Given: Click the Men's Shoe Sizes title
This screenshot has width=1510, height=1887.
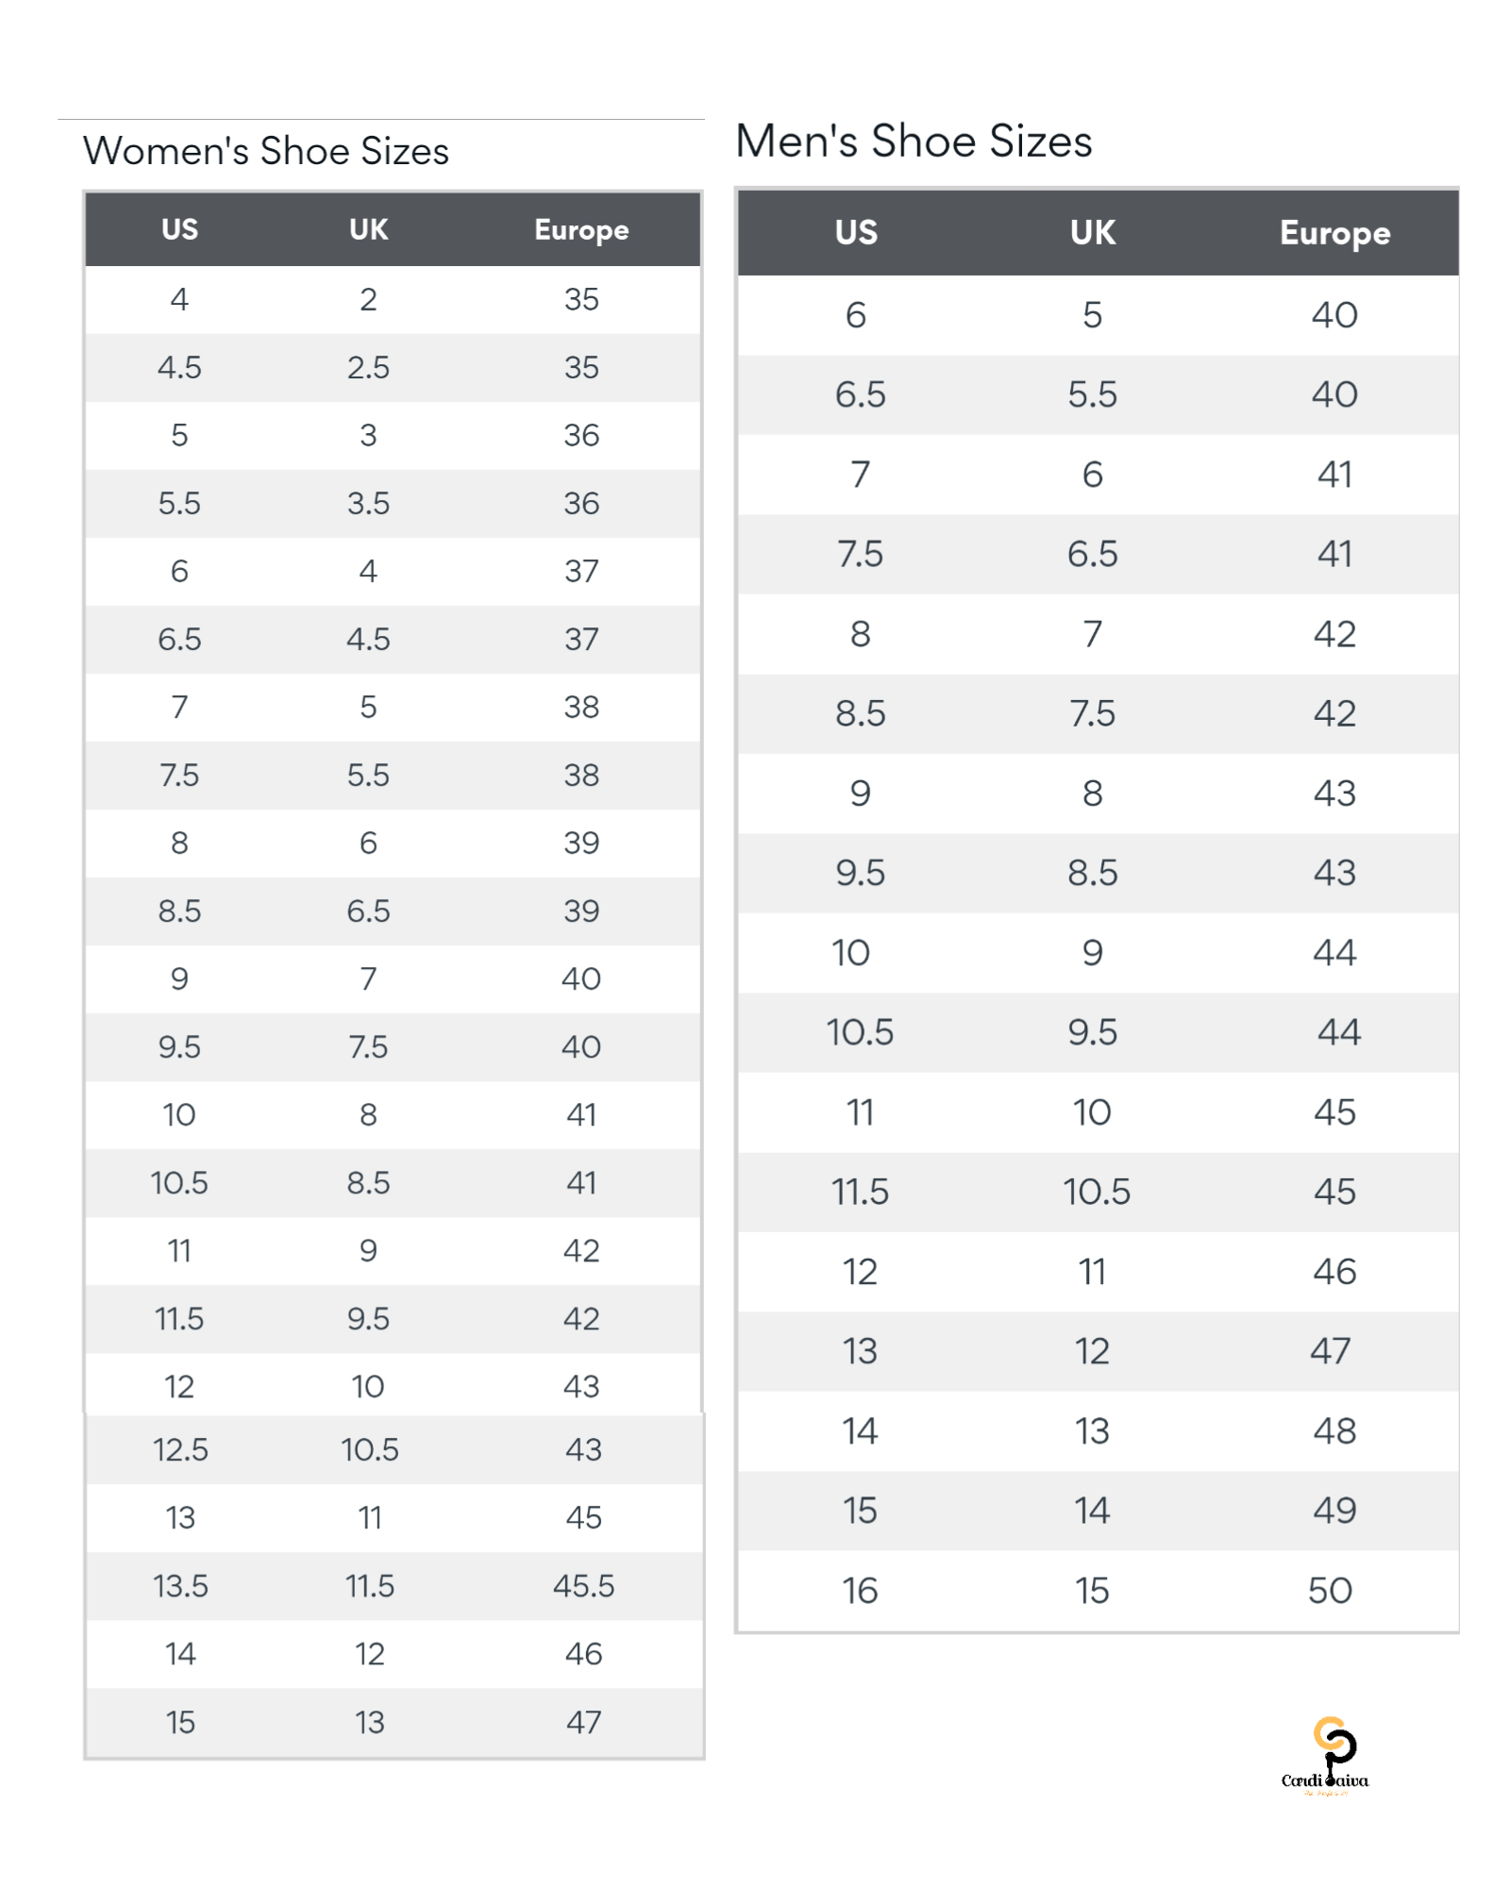Looking at the screenshot, I should pyautogui.click(x=914, y=142).
